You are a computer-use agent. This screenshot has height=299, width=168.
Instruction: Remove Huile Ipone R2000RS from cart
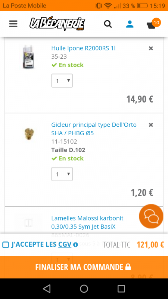(151, 48)
